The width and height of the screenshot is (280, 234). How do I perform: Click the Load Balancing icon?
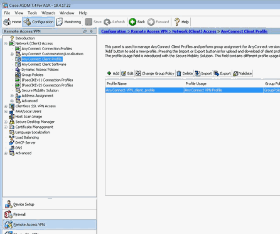pyautogui.click(x=11, y=137)
